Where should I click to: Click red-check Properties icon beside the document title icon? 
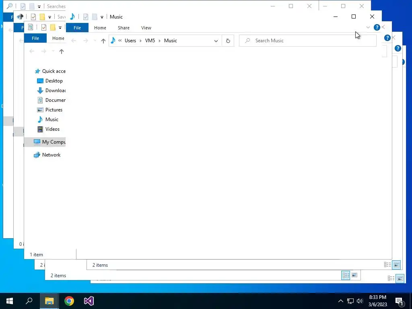point(44,27)
